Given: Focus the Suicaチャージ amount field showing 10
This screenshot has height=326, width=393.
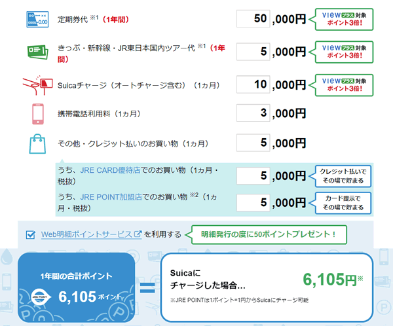Looking at the screenshot, I should click(x=253, y=84).
